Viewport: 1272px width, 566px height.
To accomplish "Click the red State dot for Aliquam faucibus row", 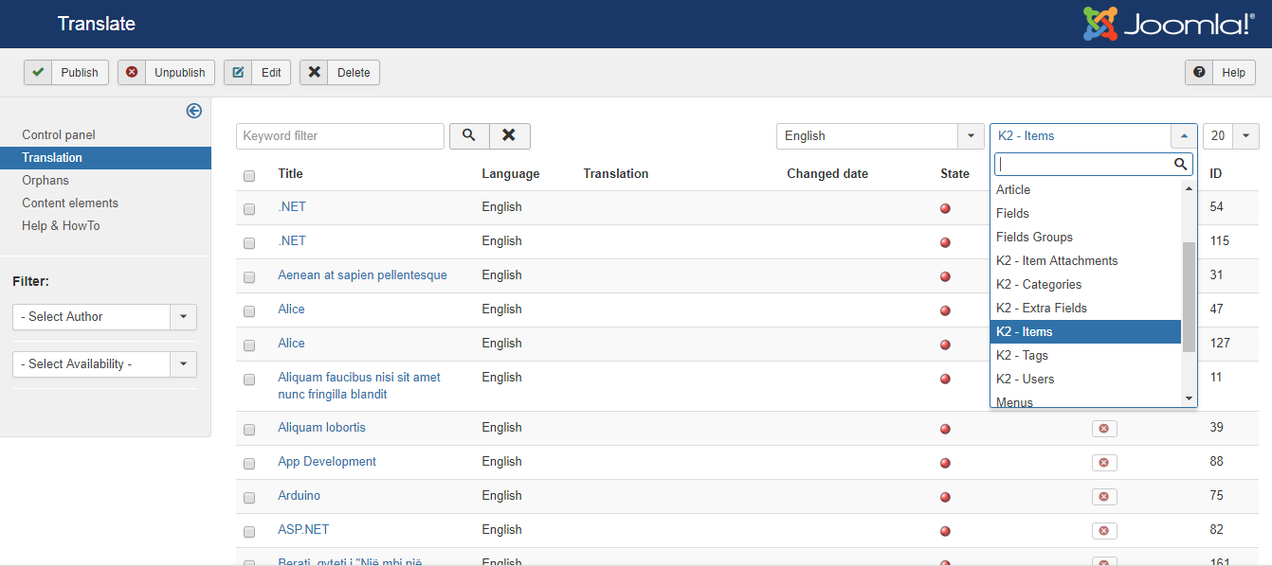I will (x=945, y=379).
